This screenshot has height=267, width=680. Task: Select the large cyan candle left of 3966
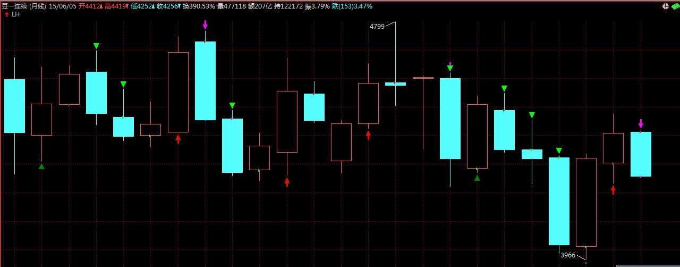coord(559,201)
